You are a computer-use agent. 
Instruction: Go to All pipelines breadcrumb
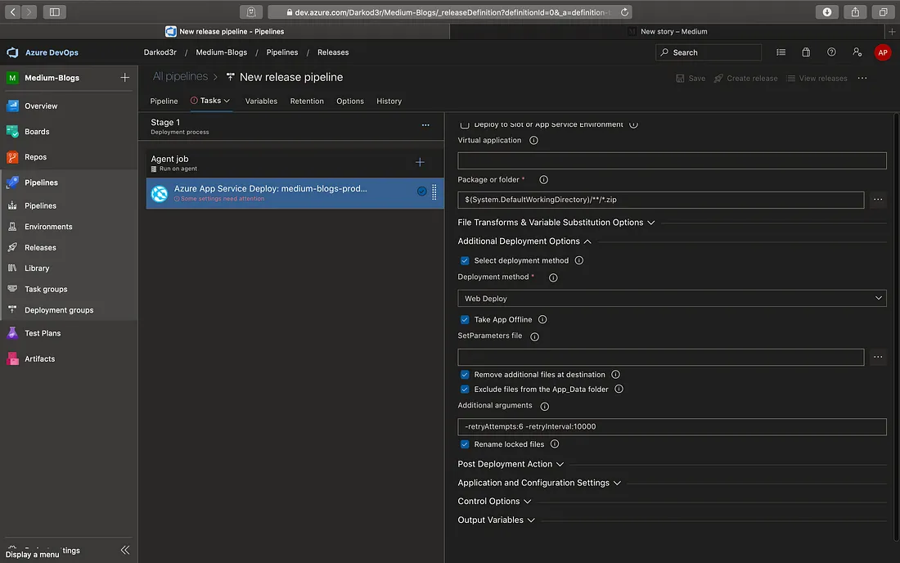click(x=180, y=77)
